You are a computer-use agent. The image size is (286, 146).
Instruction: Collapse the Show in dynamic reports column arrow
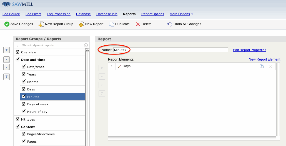coord(86,45)
